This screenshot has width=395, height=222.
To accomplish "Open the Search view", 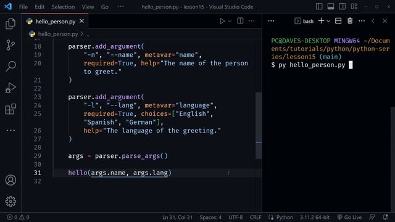I will point(10,66).
